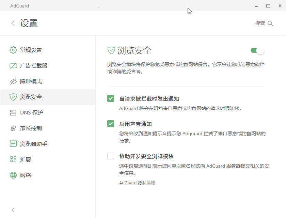Click the 浏览器助手 window icon
This screenshot has width=286, height=218.
pos(13,143)
